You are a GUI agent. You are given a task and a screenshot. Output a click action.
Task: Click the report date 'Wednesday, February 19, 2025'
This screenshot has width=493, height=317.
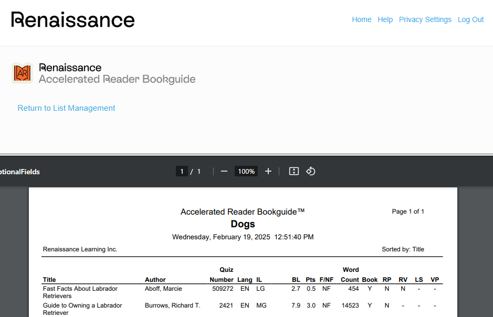221,237
